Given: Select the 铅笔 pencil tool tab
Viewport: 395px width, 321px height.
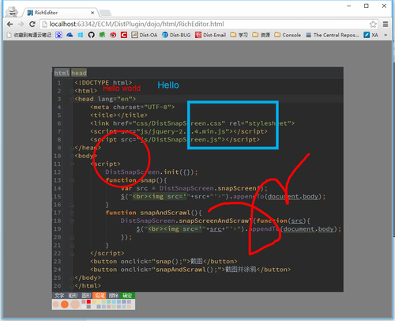Looking at the screenshot, I should click(100, 296).
